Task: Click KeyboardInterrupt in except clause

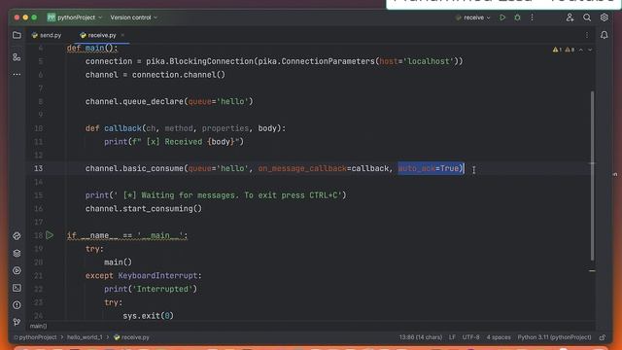Action: pos(157,275)
